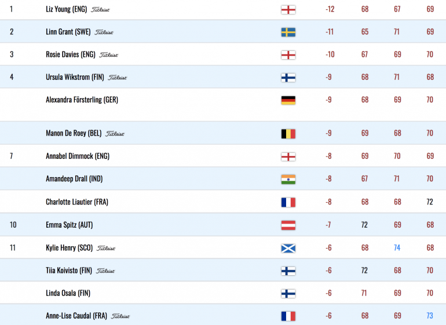Screen dimensions: 446x325
Task: Click Anne-Lise Caudal's blue round score 73
Action: coord(430,315)
